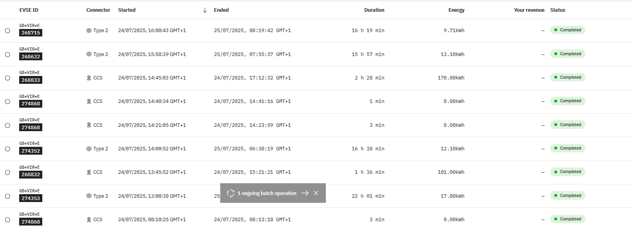
Task: Dismiss the batch operation notification
Action: coord(316,193)
